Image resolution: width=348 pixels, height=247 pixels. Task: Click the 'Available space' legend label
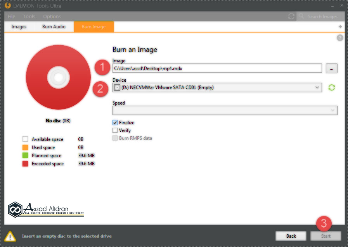pos(47,139)
